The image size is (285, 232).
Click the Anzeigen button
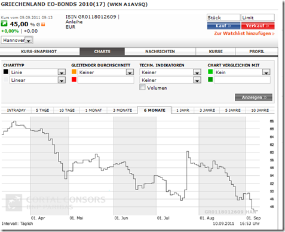253,97
